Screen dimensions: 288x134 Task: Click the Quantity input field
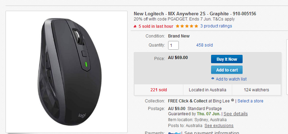click(173, 45)
